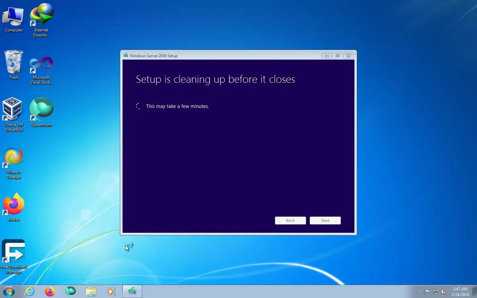Select the Trash recycle bin icon
The height and width of the screenshot is (298, 477).
[14, 65]
